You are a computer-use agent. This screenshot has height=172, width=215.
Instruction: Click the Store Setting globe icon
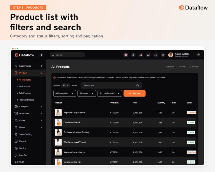click(x=16, y=134)
